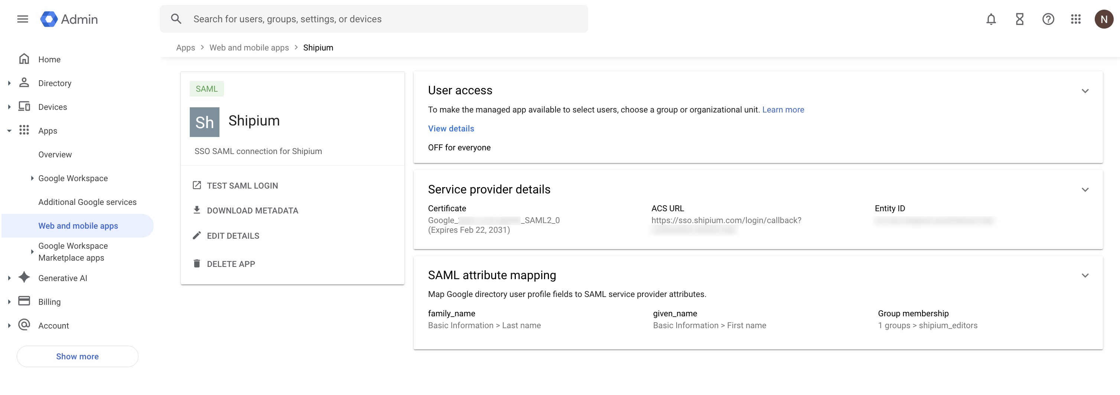
Task: Focus the admin search field
Action: (x=374, y=19)
